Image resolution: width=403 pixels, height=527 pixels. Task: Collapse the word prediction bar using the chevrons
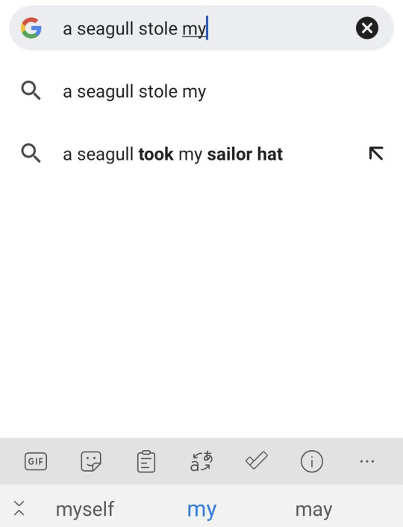(x=19, y=508)
